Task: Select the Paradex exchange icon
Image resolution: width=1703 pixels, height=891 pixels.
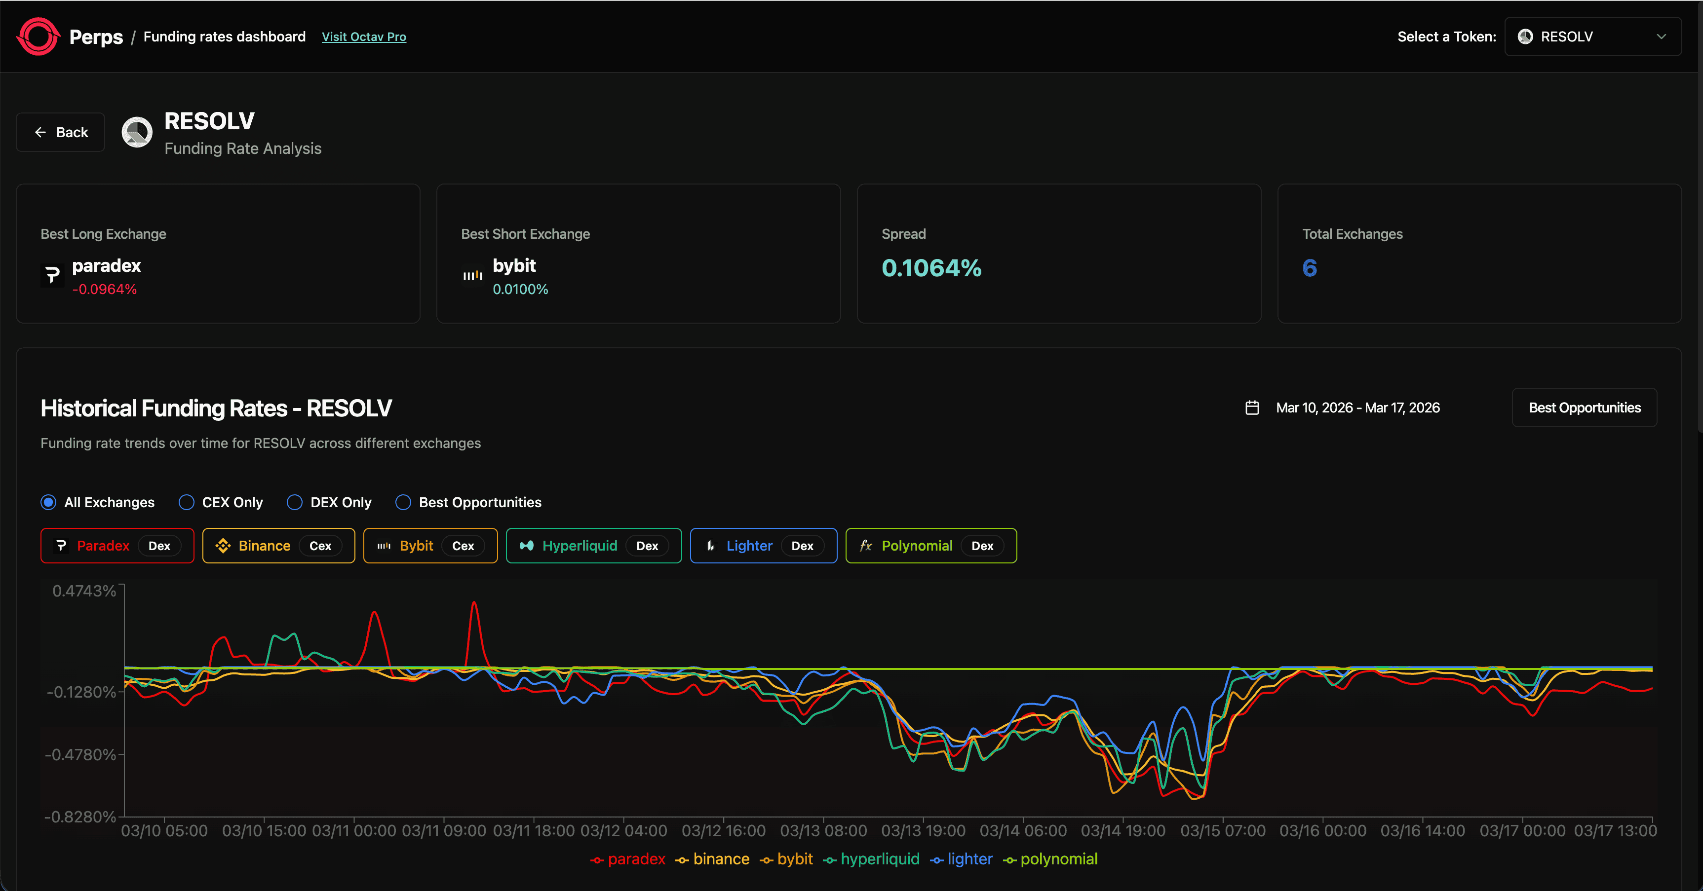Action: [x=62, y=546]
